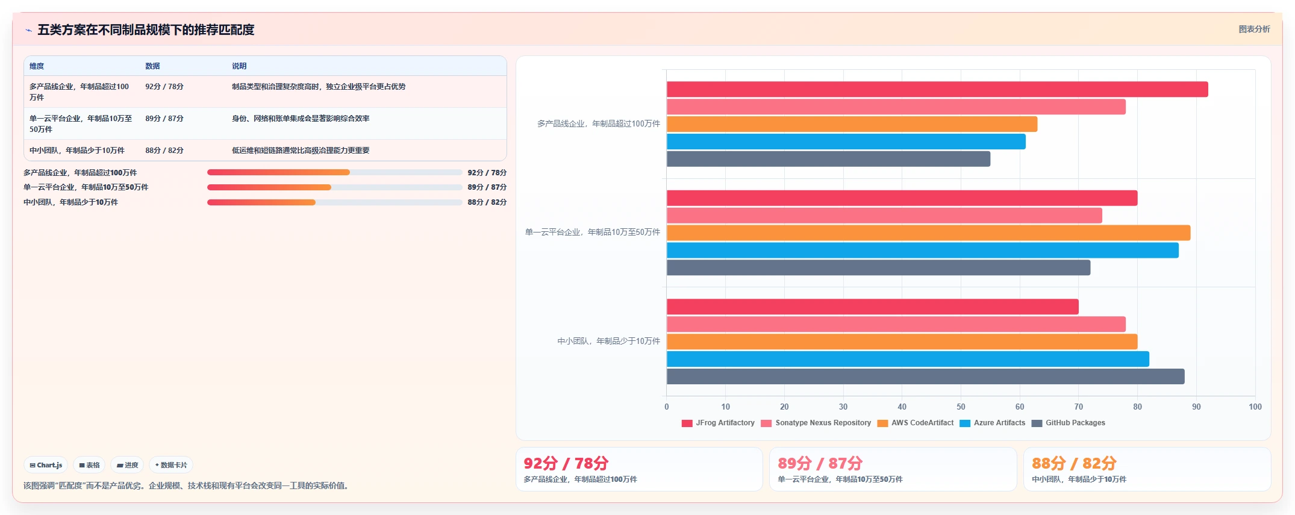Click JFrog bar in 多产品线企业 group
The height and width of the screenshot is (515, 1295).
(937, 89)
